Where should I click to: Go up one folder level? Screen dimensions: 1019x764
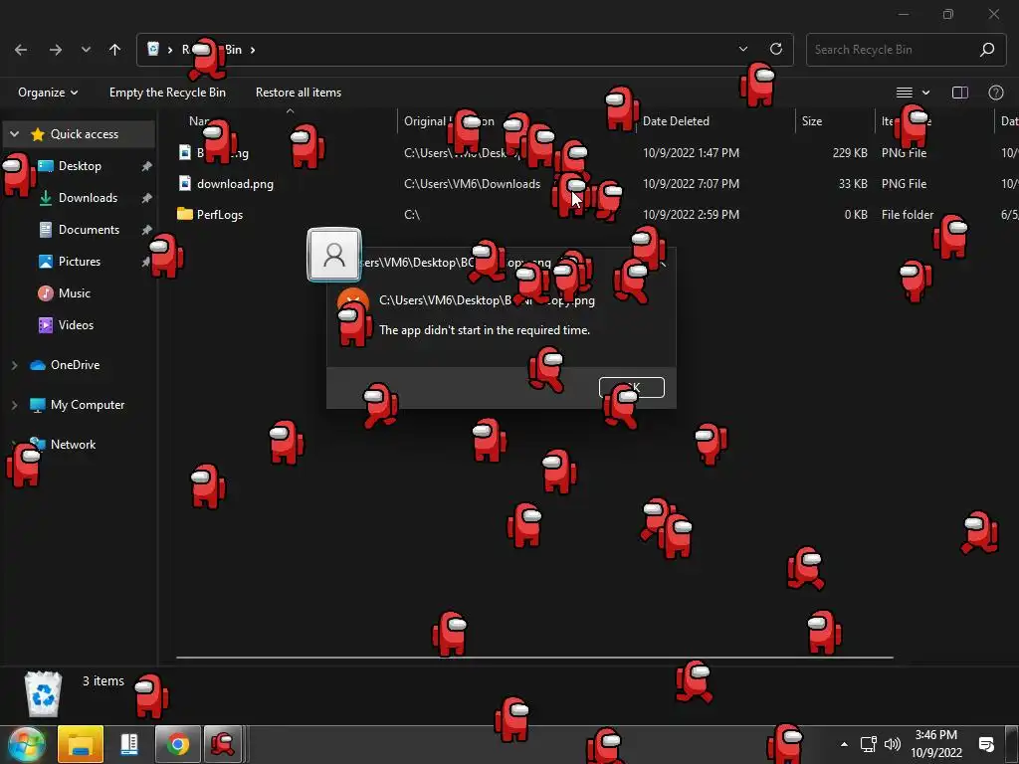tap(115, 50)
